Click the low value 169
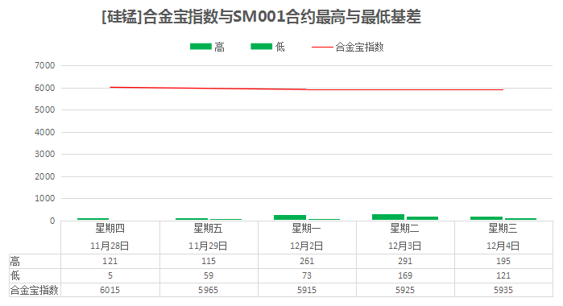The width and height of the screenshot is (563, 306). (x=405, y=275)
